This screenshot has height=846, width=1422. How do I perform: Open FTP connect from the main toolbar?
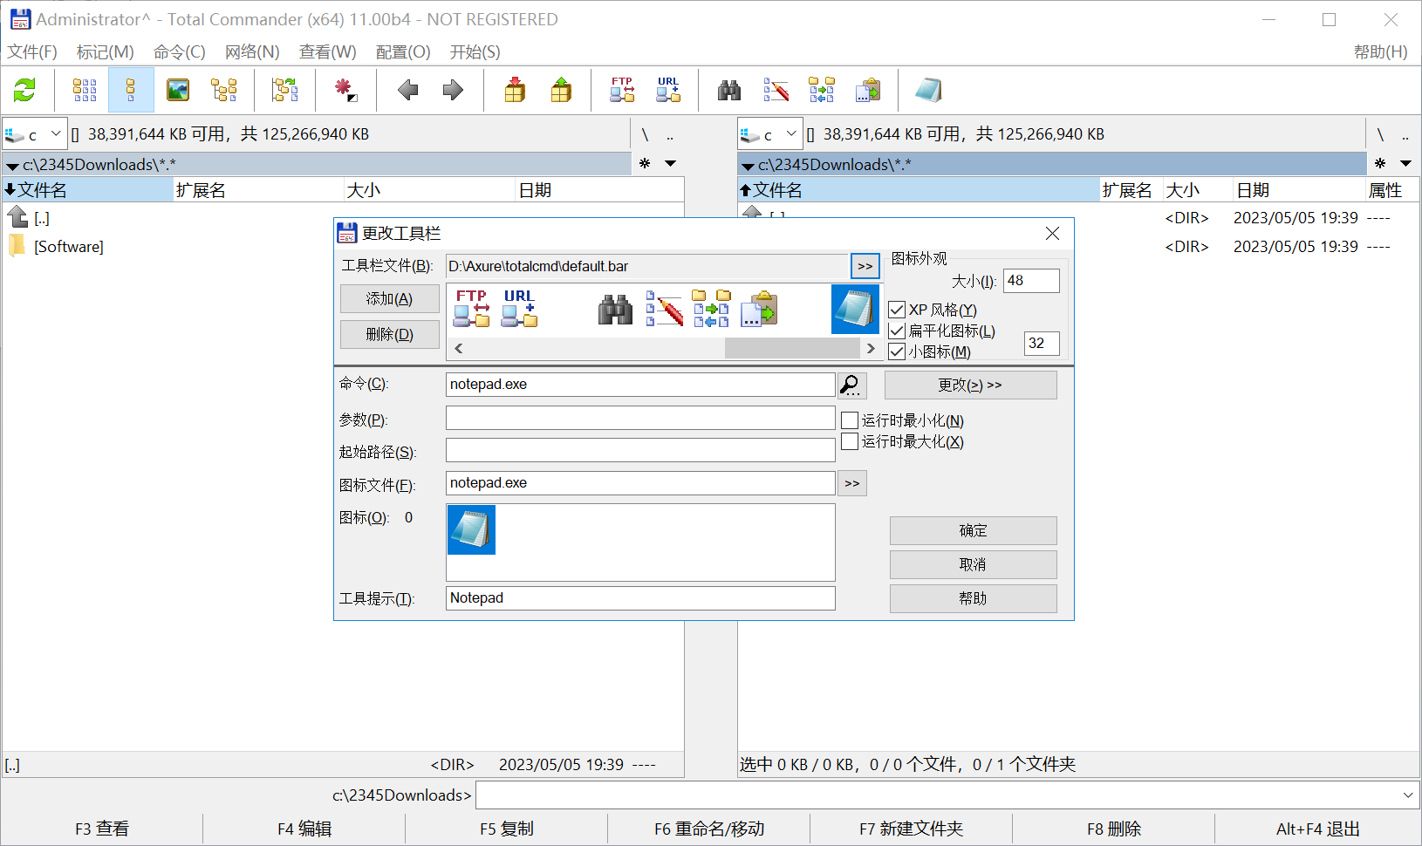coord(622,90)
